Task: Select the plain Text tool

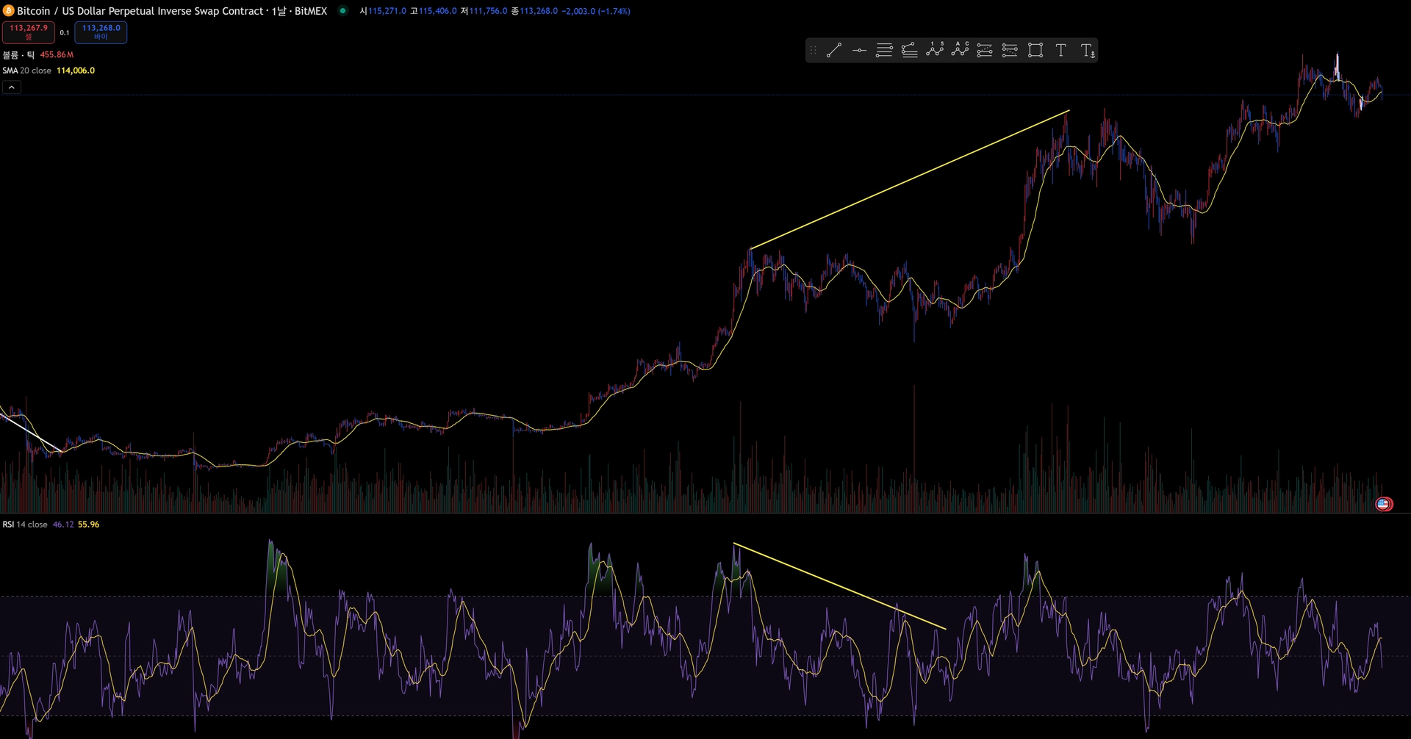Action: click(x=1060, y=50)
